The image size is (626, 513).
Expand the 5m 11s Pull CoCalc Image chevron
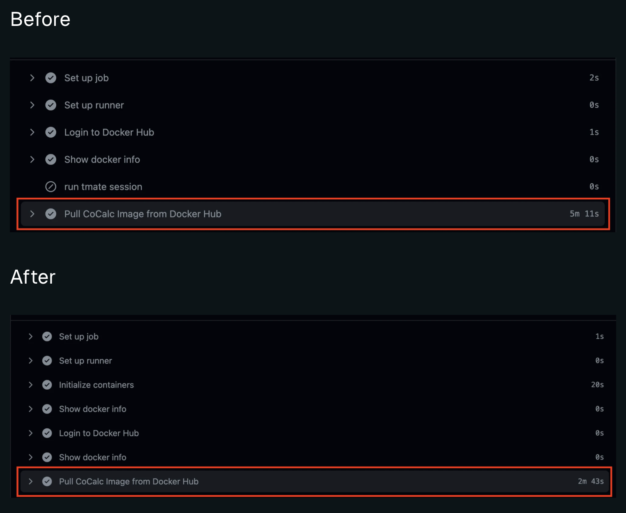pos(32,214)
